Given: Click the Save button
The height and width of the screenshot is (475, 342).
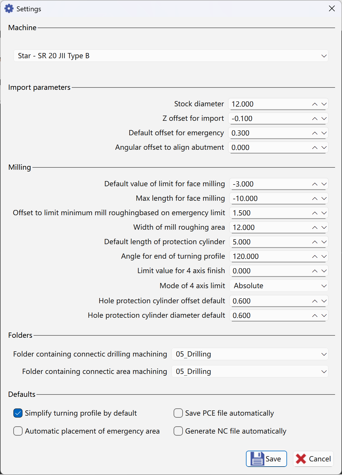Looking at the screenshot, I should [x=266, y=459].
